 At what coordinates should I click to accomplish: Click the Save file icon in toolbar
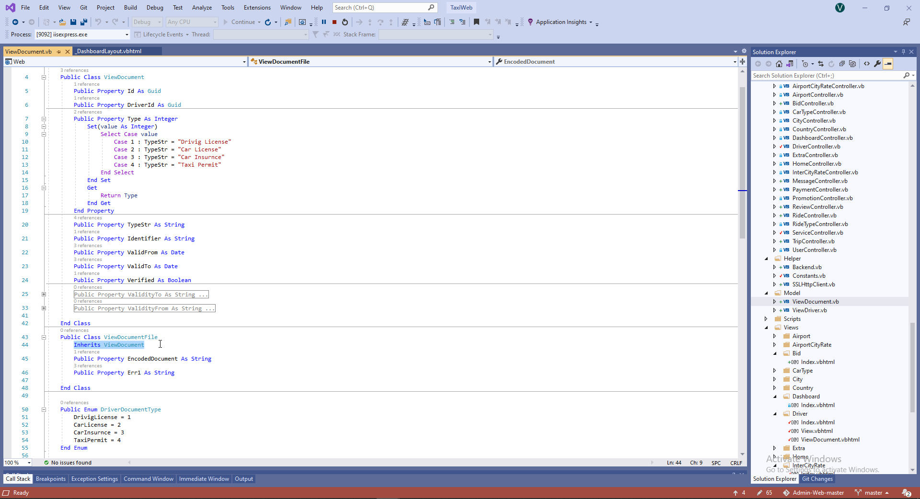(x=73, y=22)
